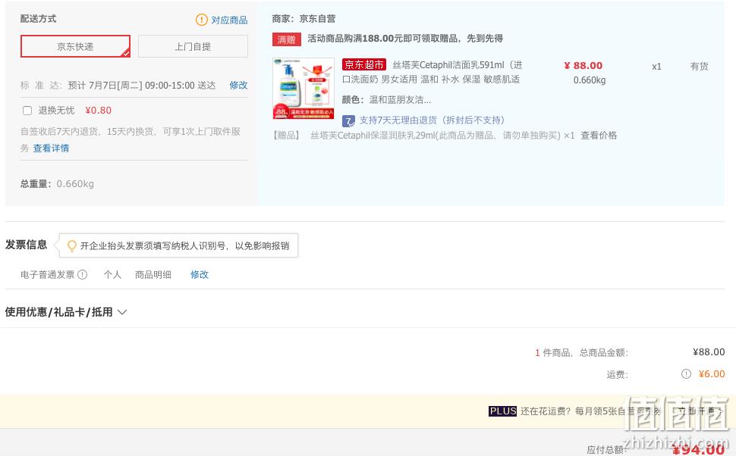This screenshot has width=736, height=456.
Task: Click 查看价格 for the gift item
Action: 599,136
